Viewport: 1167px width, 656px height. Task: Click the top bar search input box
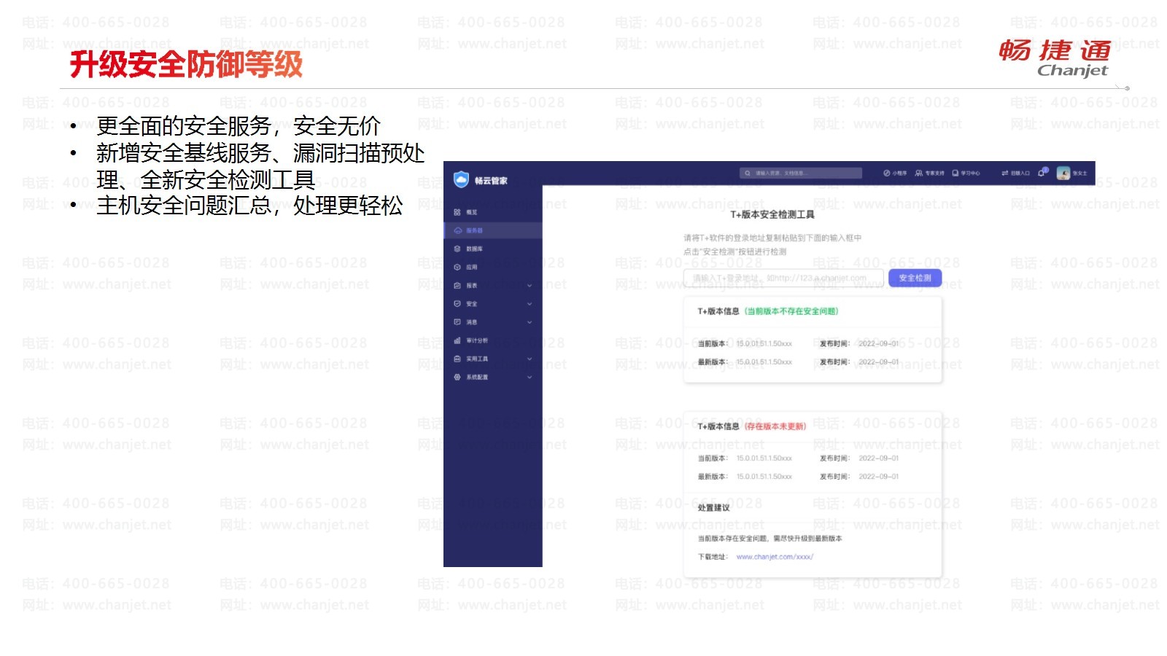click(801, 173)
